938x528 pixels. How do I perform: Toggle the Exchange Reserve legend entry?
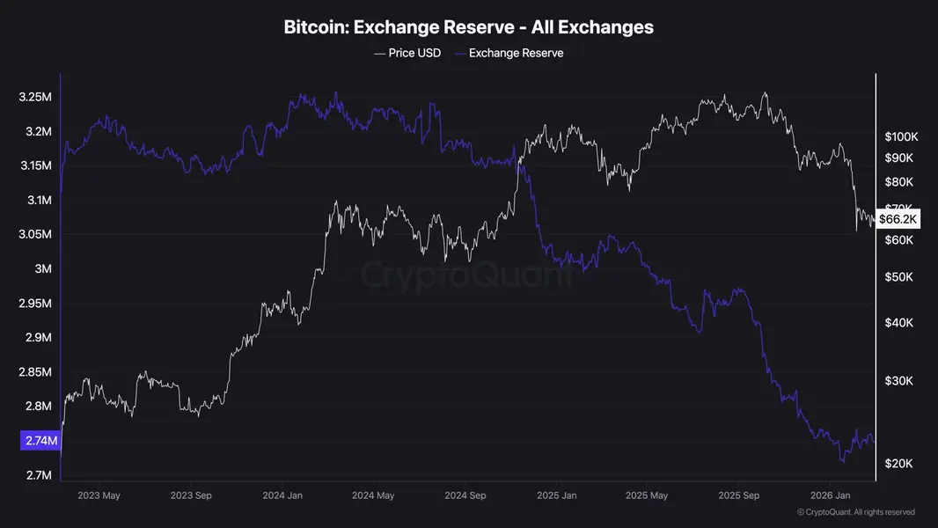pyautogui.click(x=509, y=53)
